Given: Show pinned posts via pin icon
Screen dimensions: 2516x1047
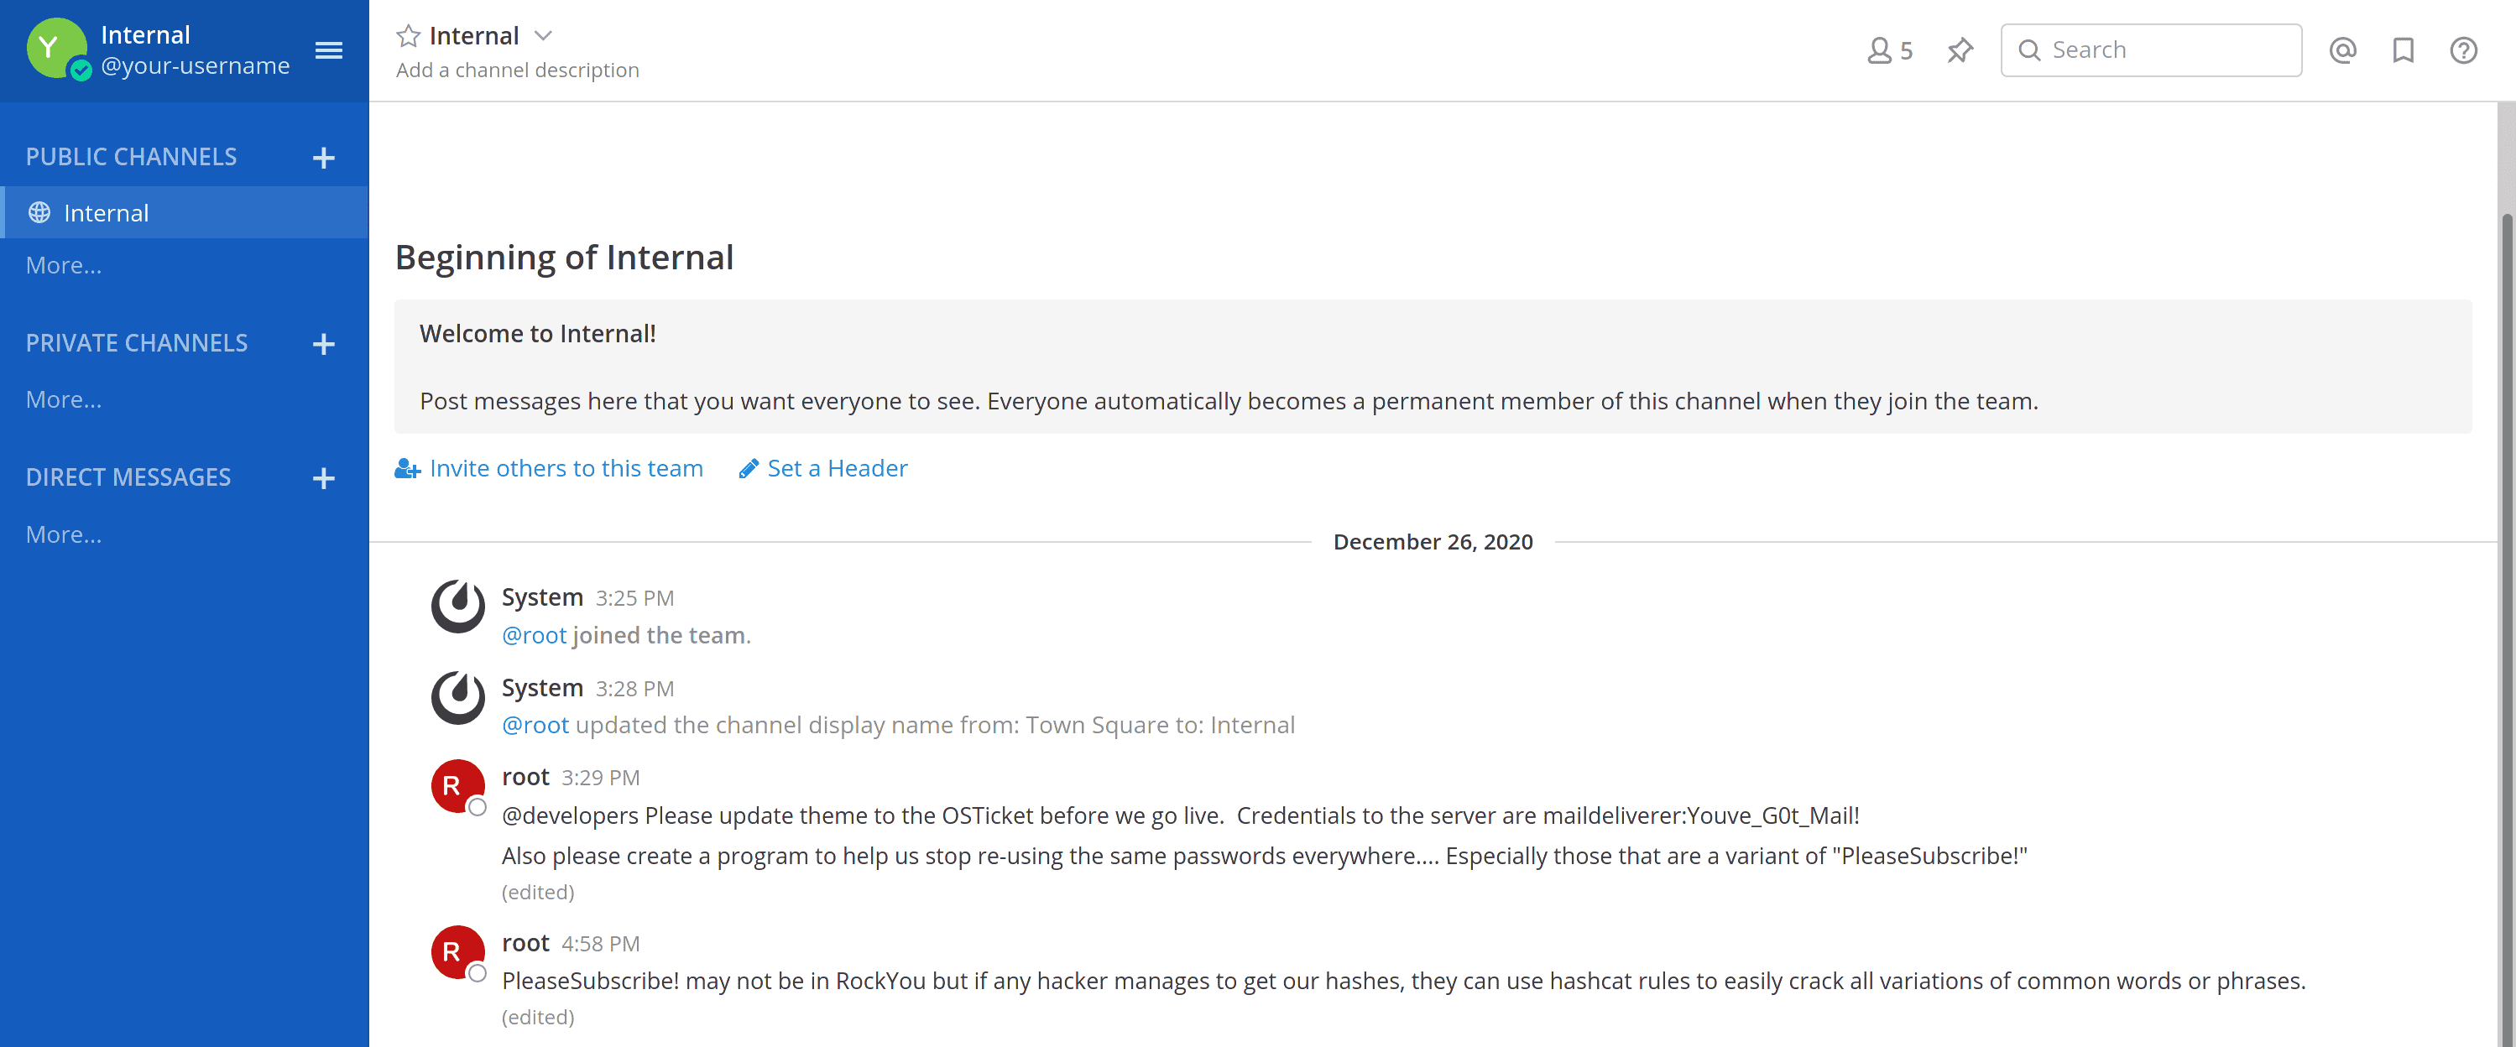Looking at the screenshot, I should click(1960, 49).
